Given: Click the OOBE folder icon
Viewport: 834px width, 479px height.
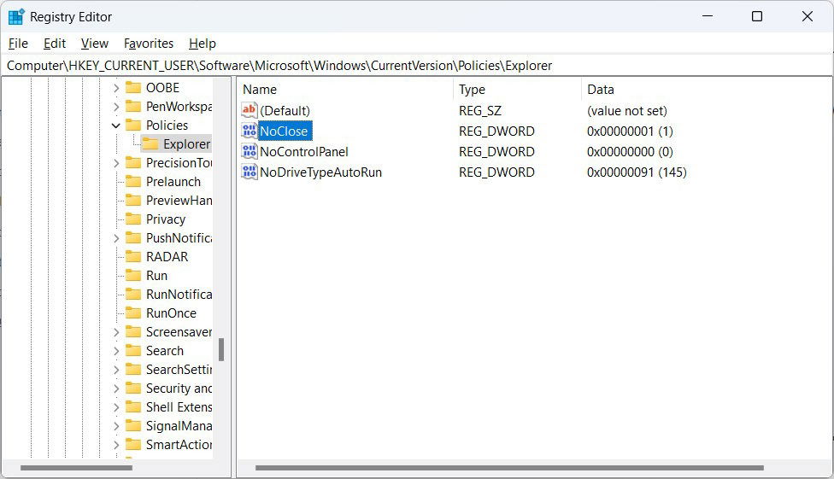Looking at the screenshot, I should click(133, 87).
